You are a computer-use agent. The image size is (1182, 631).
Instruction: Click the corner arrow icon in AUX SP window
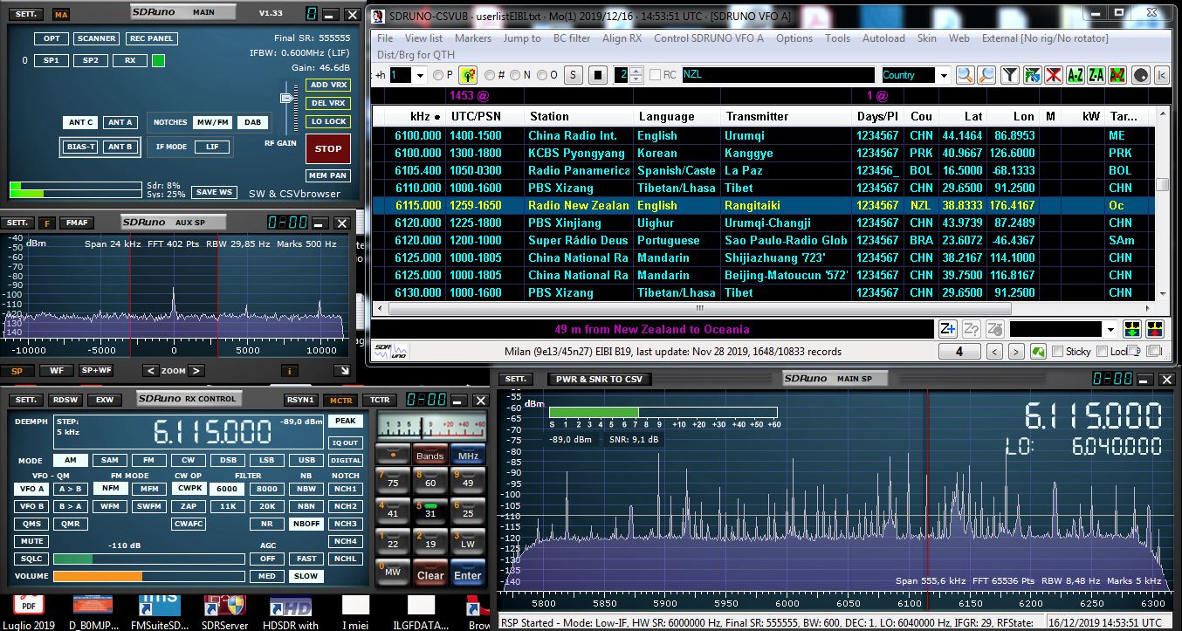point(344,371)
